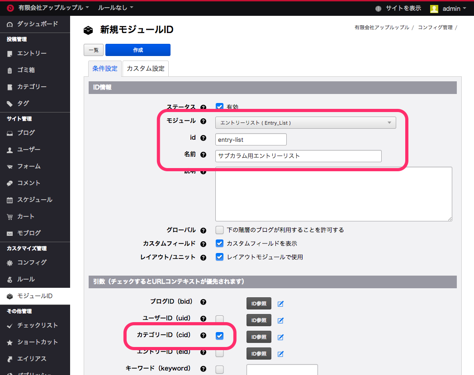
Task: Switch to the カスタム設定 tab
Action: click(x=146, y=69)
